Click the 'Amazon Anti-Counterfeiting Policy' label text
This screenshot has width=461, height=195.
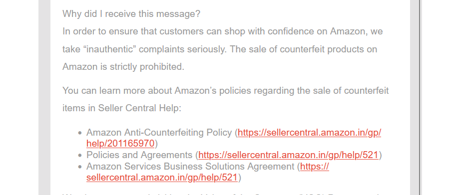tap(159, 133)
